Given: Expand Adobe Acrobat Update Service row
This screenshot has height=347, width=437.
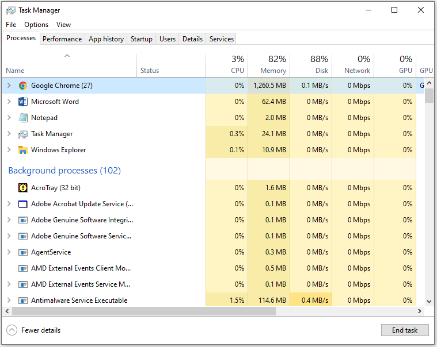Looking at the screenshot, I should (9, 204).
